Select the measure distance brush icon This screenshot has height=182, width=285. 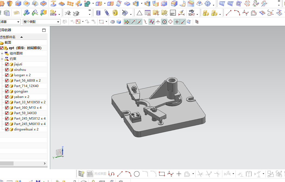pyautogui.click(x=181, y=13)
